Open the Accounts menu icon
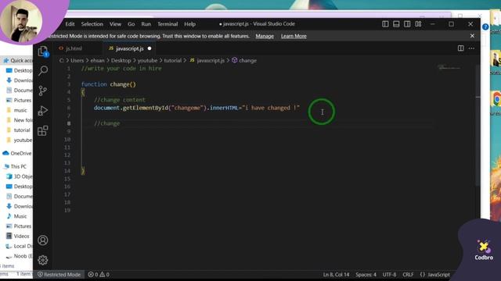 click(x=43, y=240)
